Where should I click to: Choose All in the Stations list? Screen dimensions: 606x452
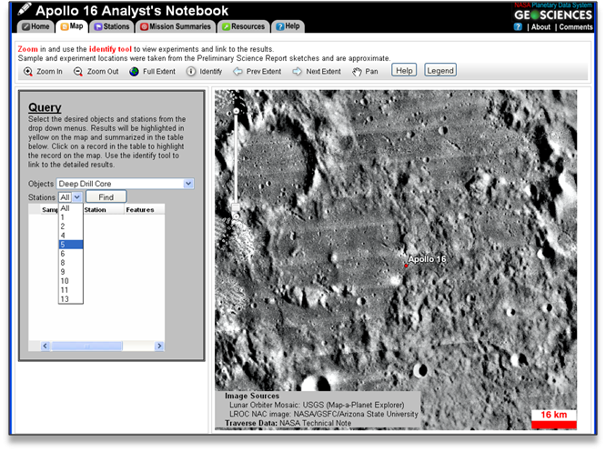point(71,208)
